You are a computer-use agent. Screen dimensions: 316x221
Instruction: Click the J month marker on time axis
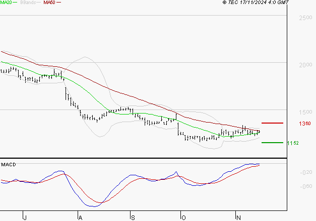click(25, 218)
